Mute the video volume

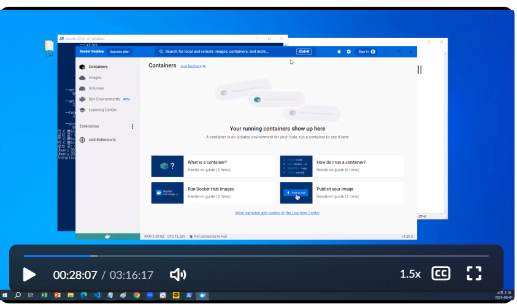coord(178,275)
